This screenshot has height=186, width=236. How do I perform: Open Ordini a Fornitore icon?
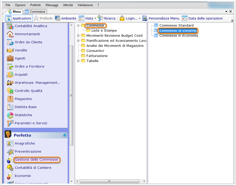tap(10, 67)
